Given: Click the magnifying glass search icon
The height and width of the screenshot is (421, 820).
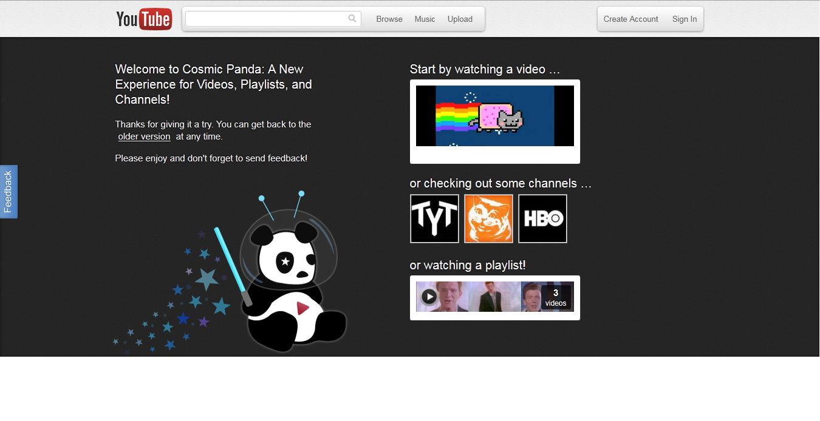Looking at the screenshot, I should [x=352, y=19].
